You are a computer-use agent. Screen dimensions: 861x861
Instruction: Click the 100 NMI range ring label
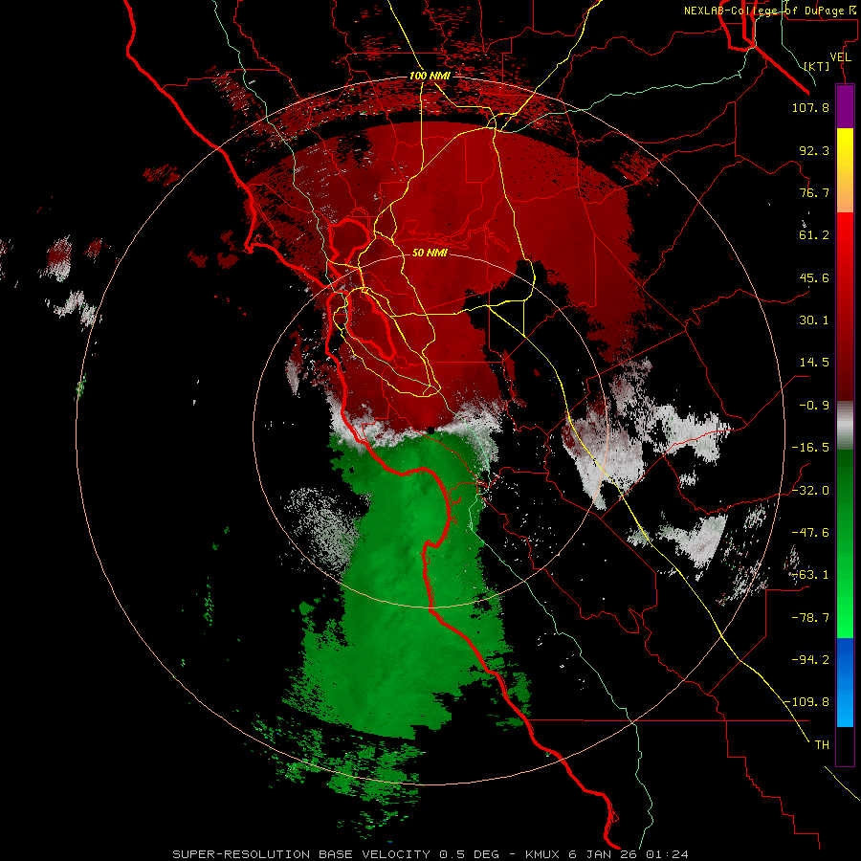point(430,76)
